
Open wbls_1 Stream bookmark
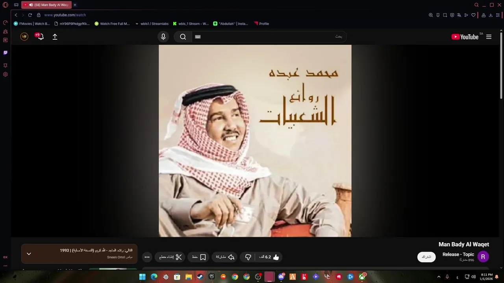point(191,24)
